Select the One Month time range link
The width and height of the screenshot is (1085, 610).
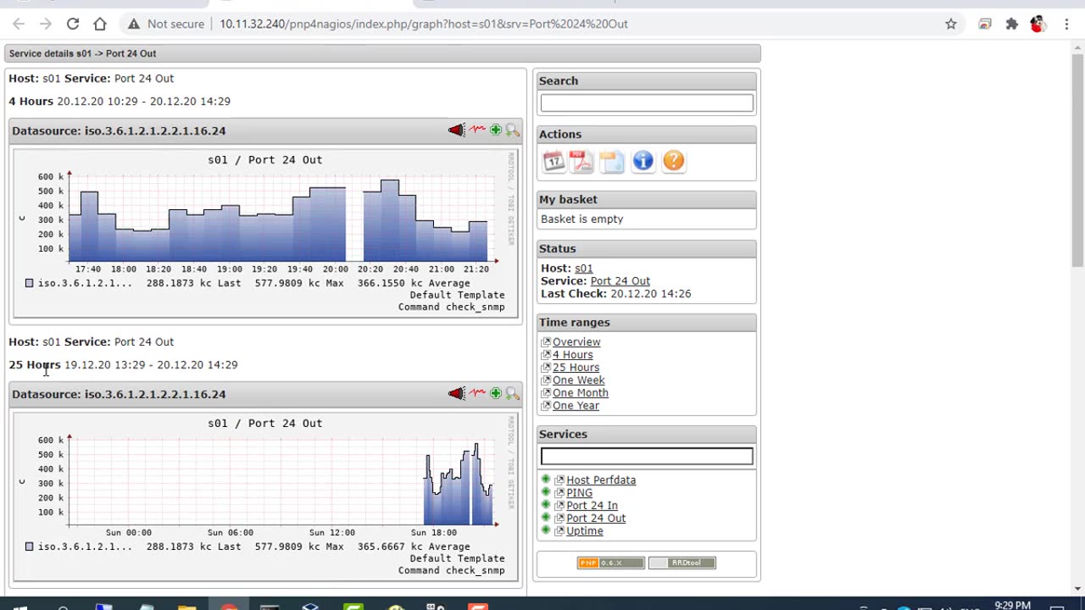click(581, 393)
